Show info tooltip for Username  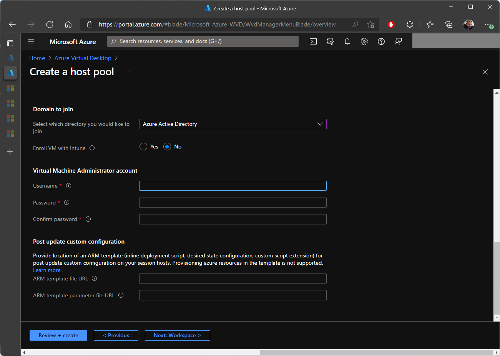[x=69, y=186]
